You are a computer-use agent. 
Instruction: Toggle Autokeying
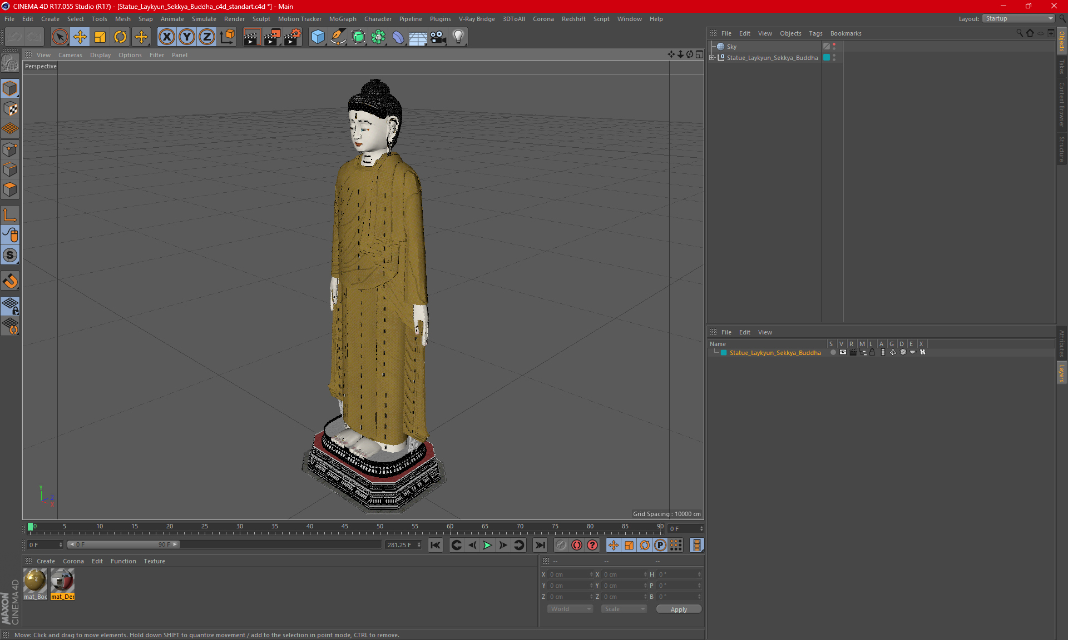577,545
